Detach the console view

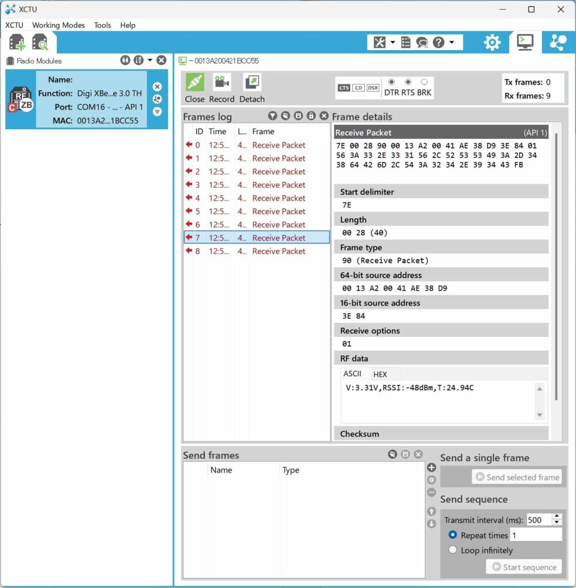click(x=252, y=88)
